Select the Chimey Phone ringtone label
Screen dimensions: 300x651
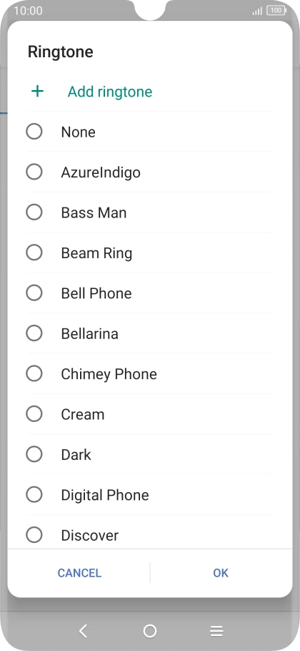(x=109, y=374)
